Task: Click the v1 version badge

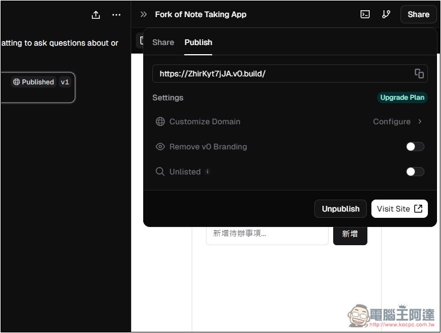Action: (x=65, y=82)
